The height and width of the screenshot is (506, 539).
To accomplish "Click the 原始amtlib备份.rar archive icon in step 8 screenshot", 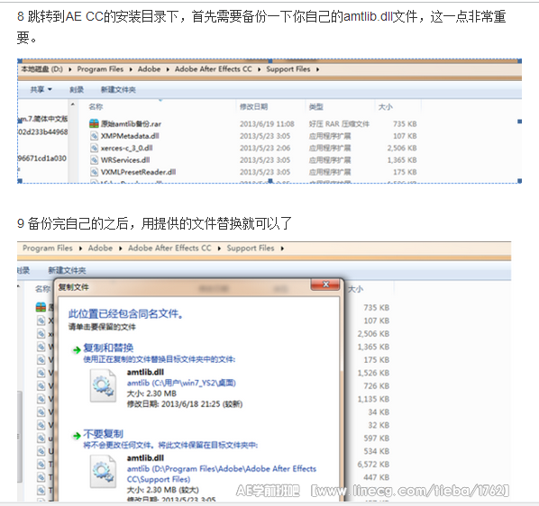I will 94,123.
